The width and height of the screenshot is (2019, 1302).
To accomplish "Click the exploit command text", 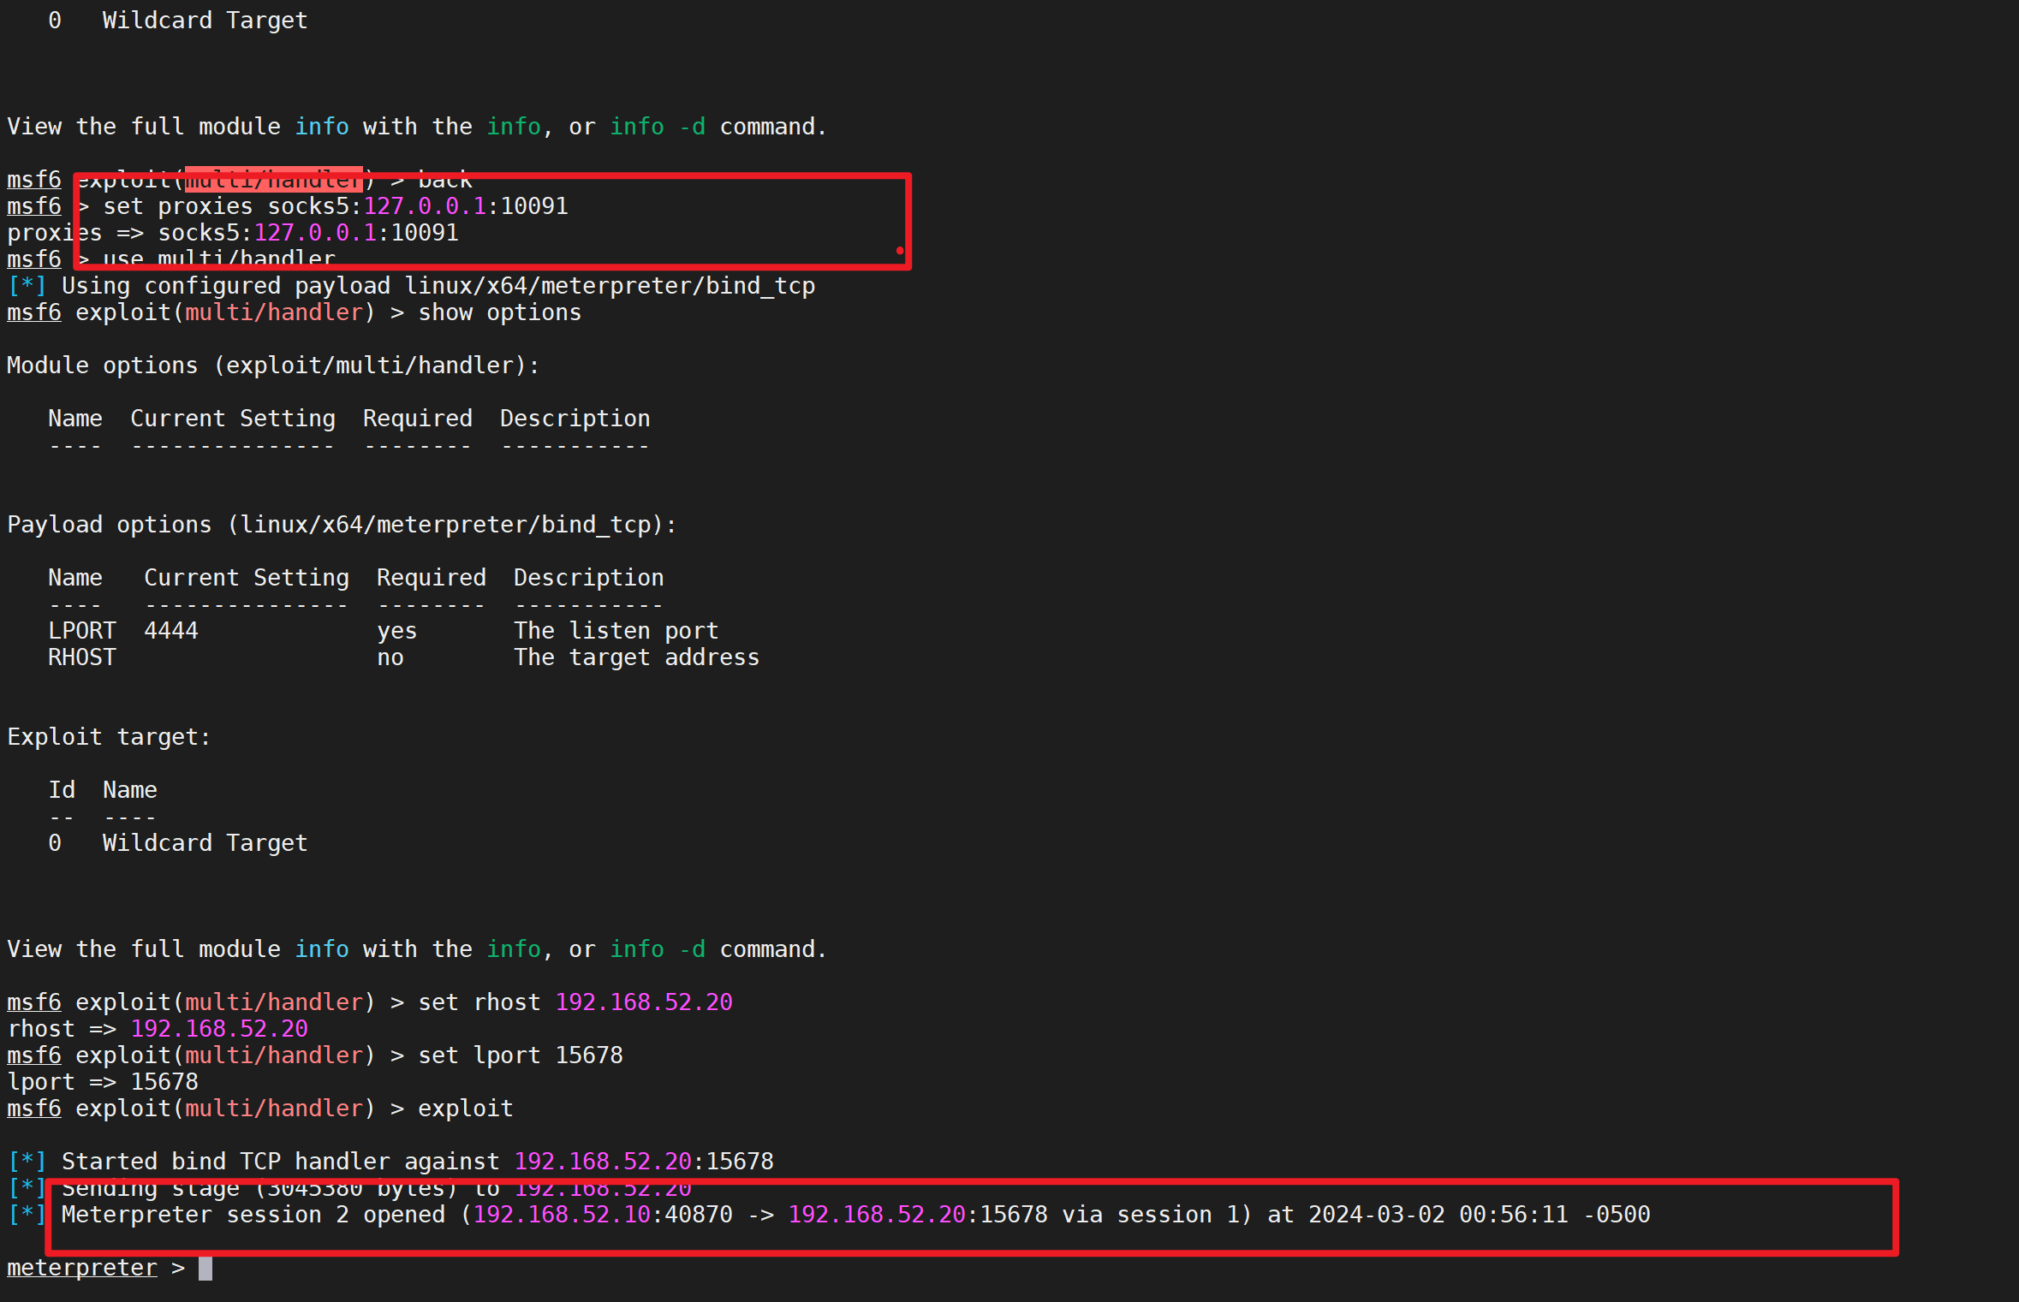I will tap(465, 1109).
